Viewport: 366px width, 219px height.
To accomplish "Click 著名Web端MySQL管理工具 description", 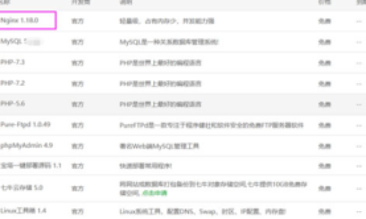I will (159, 146).
